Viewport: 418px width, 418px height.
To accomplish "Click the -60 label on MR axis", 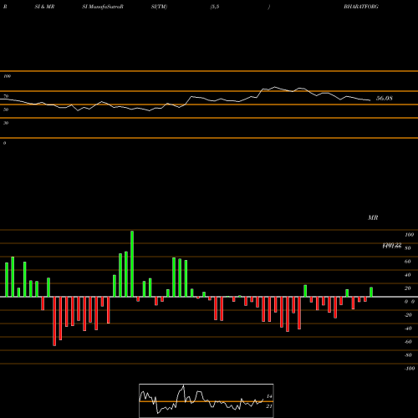I will tap(408, 342).
